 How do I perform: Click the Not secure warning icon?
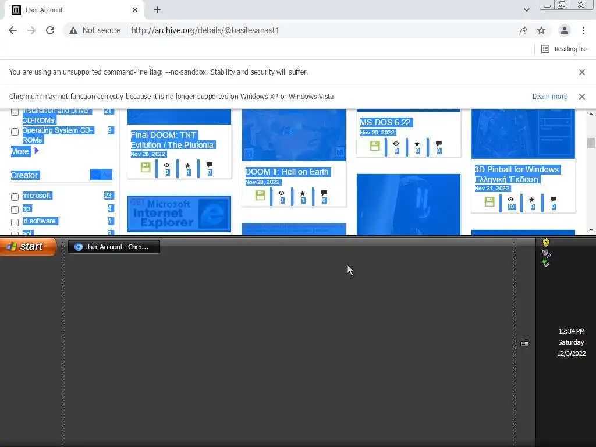coord(73,30)
